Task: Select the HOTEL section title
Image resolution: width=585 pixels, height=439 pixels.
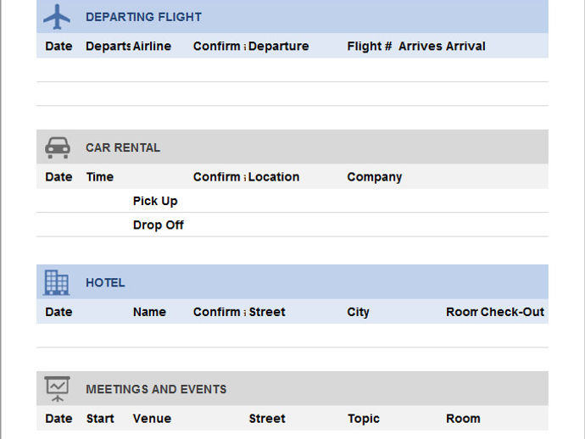Action: click(x=105, y=283)
